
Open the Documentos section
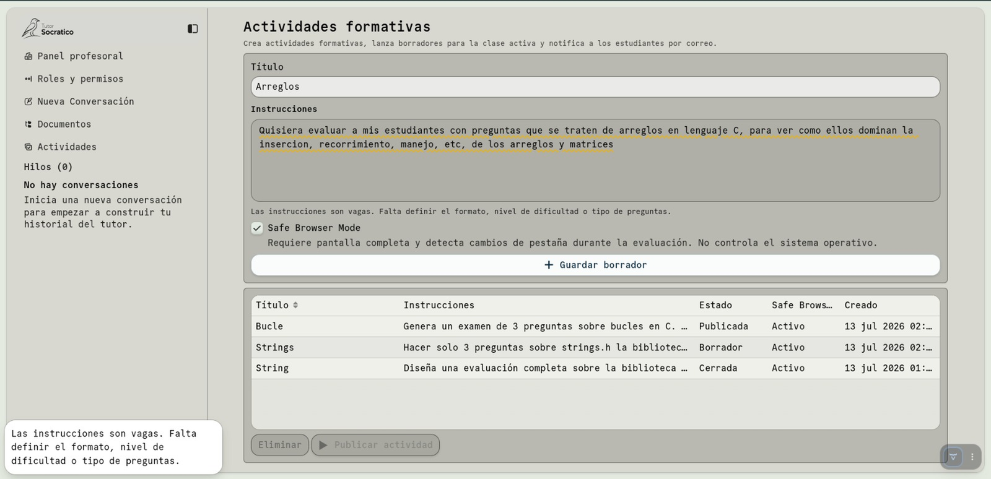pyautogui.click(x=64, y=124)
